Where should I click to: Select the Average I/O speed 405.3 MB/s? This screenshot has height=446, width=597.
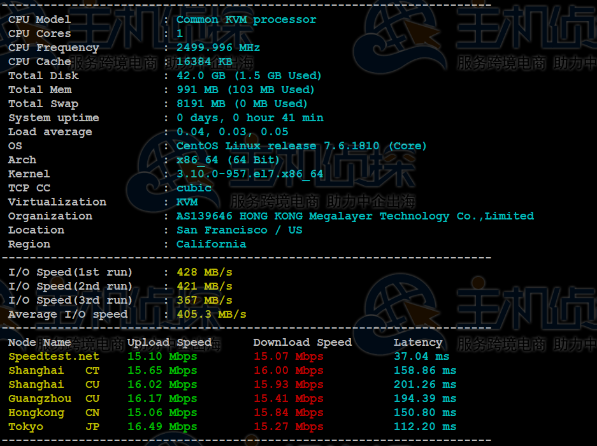[211, 315]
